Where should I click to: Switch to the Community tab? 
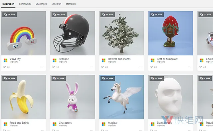[x=25, y=4]
